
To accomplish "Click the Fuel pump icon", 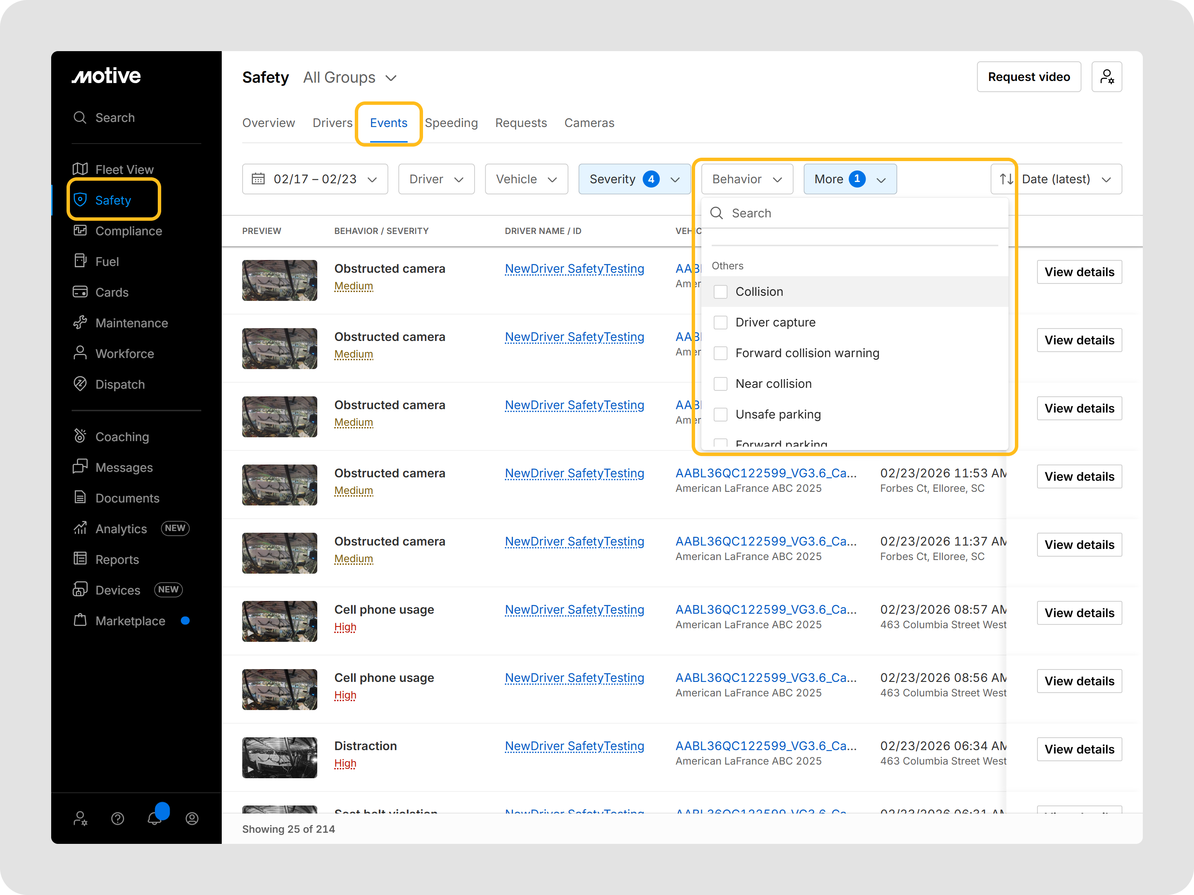I will tap(80, 261).
